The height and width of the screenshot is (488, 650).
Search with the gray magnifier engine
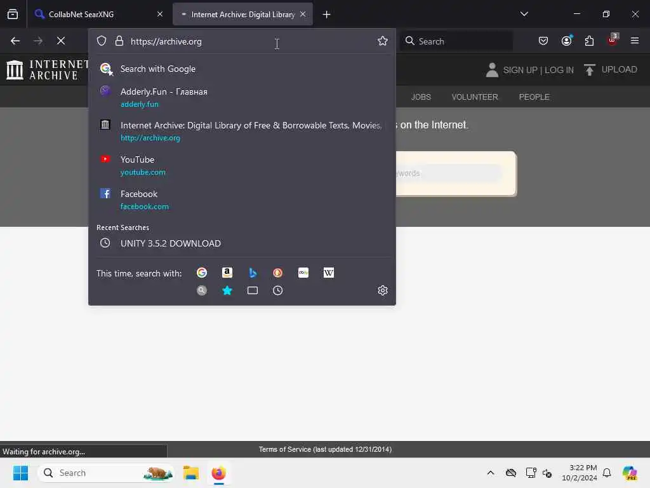[x=202, y=290]
